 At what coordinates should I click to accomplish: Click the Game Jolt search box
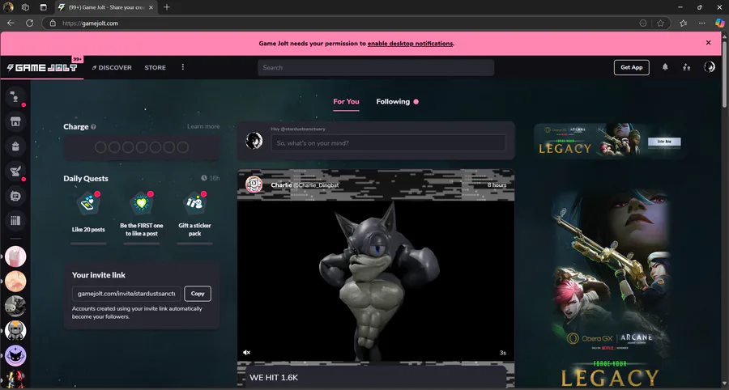click(376, 67)
